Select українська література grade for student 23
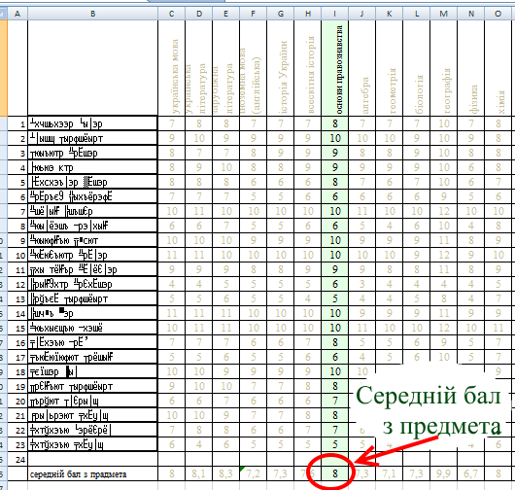Screen dimensions: 515x490 [x=199, y=444]
